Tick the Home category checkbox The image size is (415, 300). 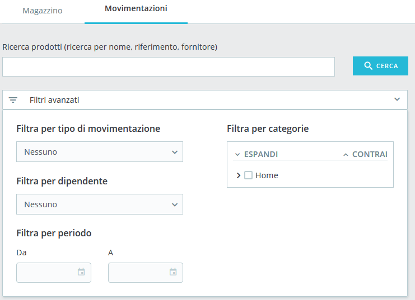coord(248,175)
